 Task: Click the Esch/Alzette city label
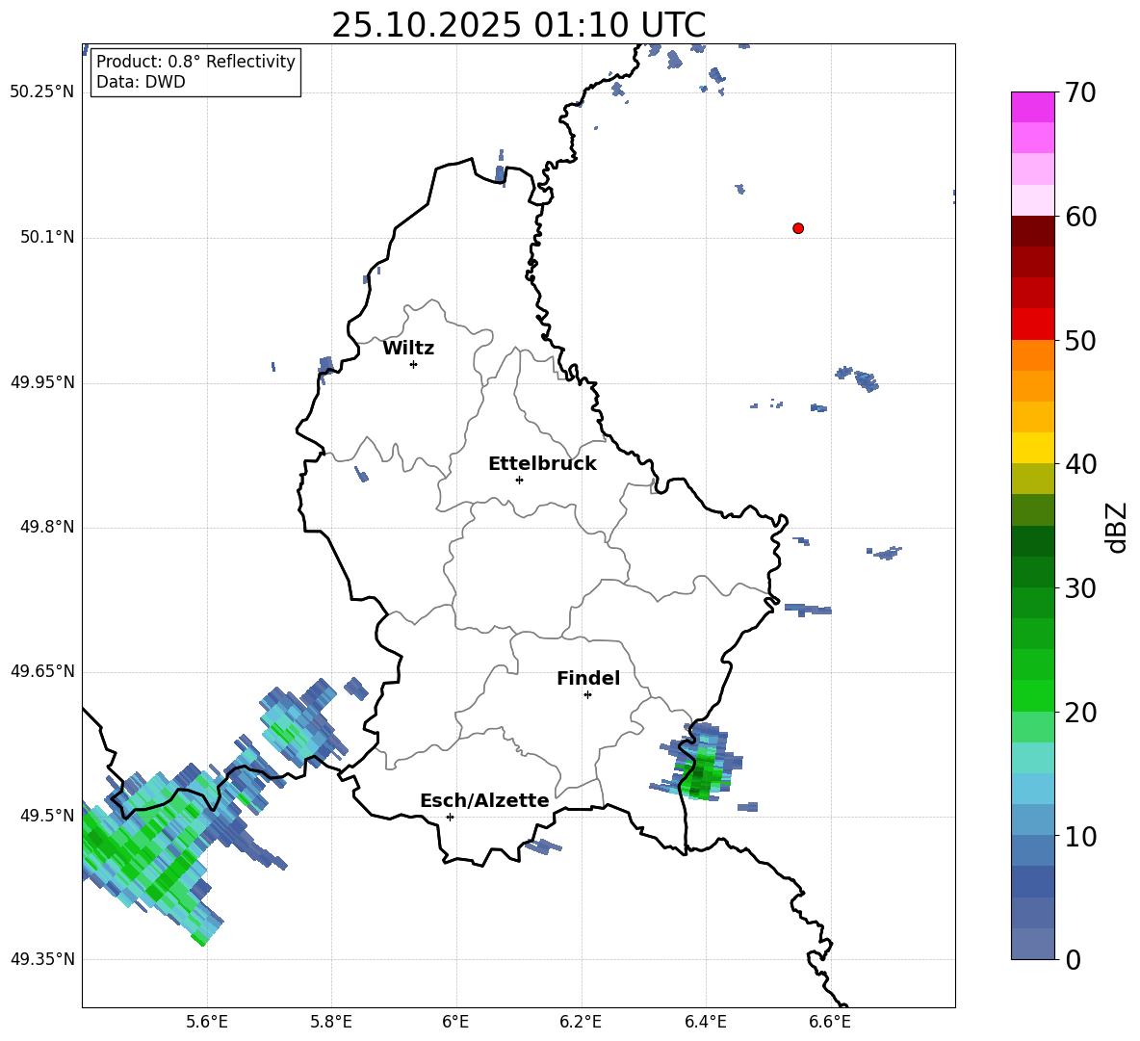click(x=484, y=800)
